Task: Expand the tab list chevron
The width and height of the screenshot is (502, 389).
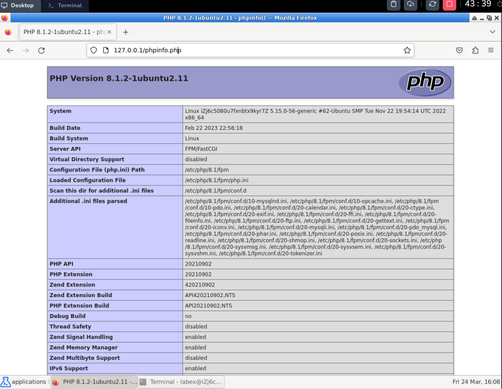Action: point(492,32)
